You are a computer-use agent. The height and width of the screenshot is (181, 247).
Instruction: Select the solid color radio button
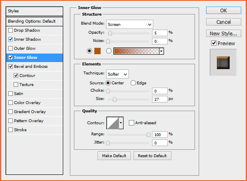(x=89, y=51)
